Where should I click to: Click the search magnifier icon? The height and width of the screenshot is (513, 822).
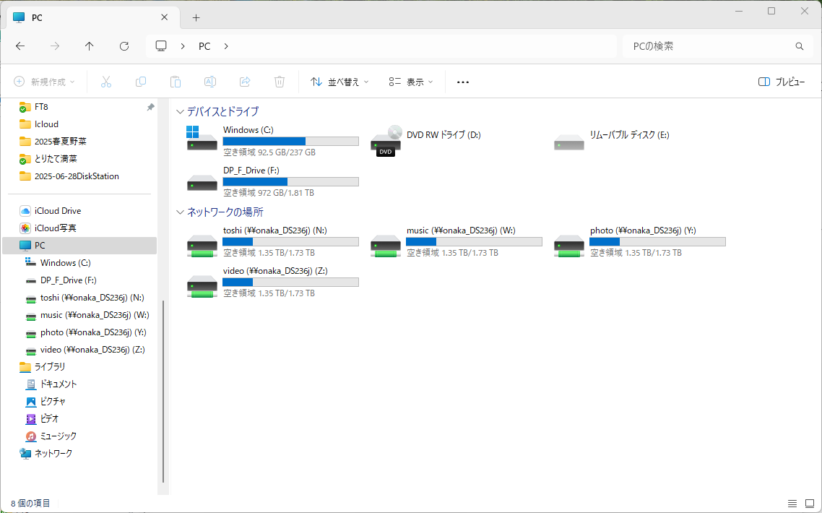(800, 46)
